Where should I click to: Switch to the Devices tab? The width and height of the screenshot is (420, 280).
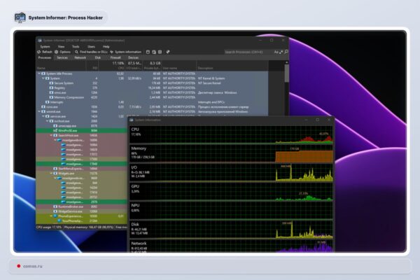pyautogui.click(x=133, y=57)
